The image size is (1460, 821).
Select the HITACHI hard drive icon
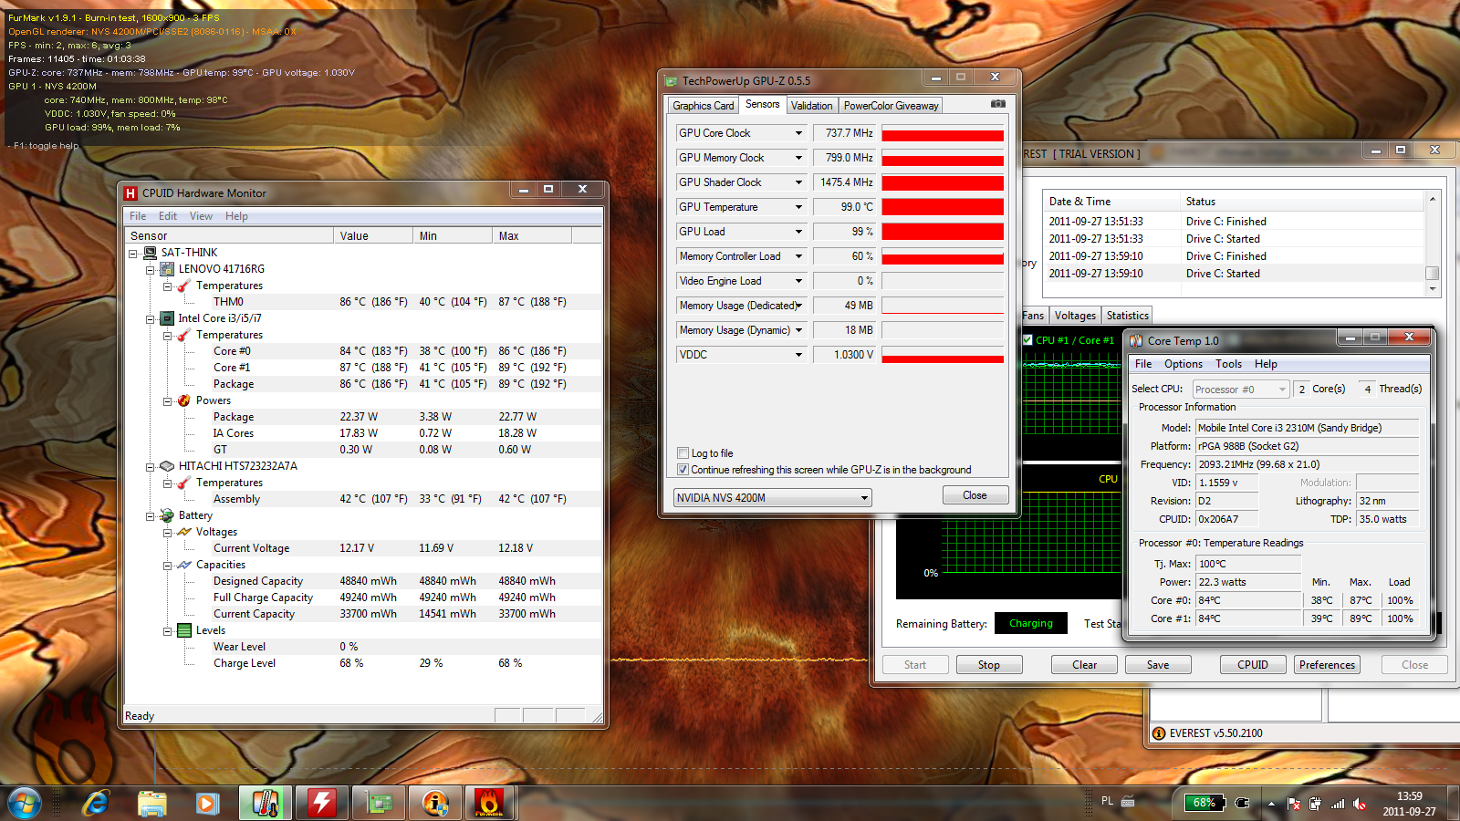(167, 466)
